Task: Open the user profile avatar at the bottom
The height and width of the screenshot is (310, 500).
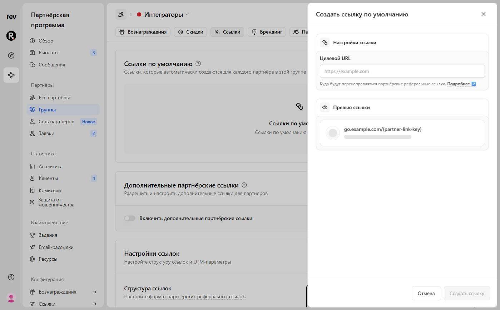Action: point(11,297)
